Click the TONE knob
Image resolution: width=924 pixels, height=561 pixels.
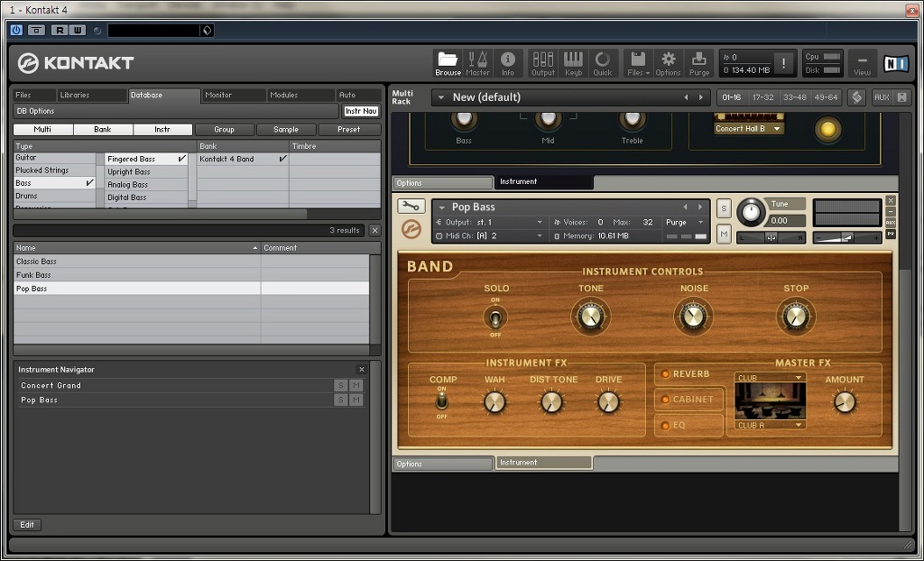click(590, 317)
